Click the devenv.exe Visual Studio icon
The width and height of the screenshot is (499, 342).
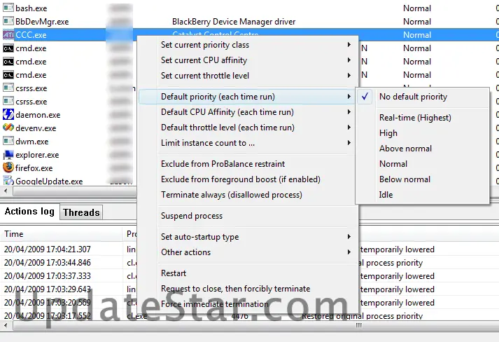[x=8, y=128]
